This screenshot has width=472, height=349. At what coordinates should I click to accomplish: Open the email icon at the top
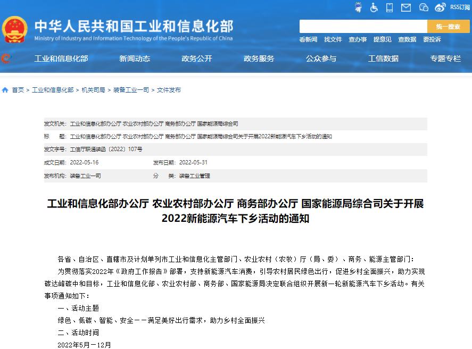coord(406,7)
